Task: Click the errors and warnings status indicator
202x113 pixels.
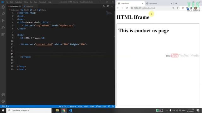Action: [x=5, y=106]
